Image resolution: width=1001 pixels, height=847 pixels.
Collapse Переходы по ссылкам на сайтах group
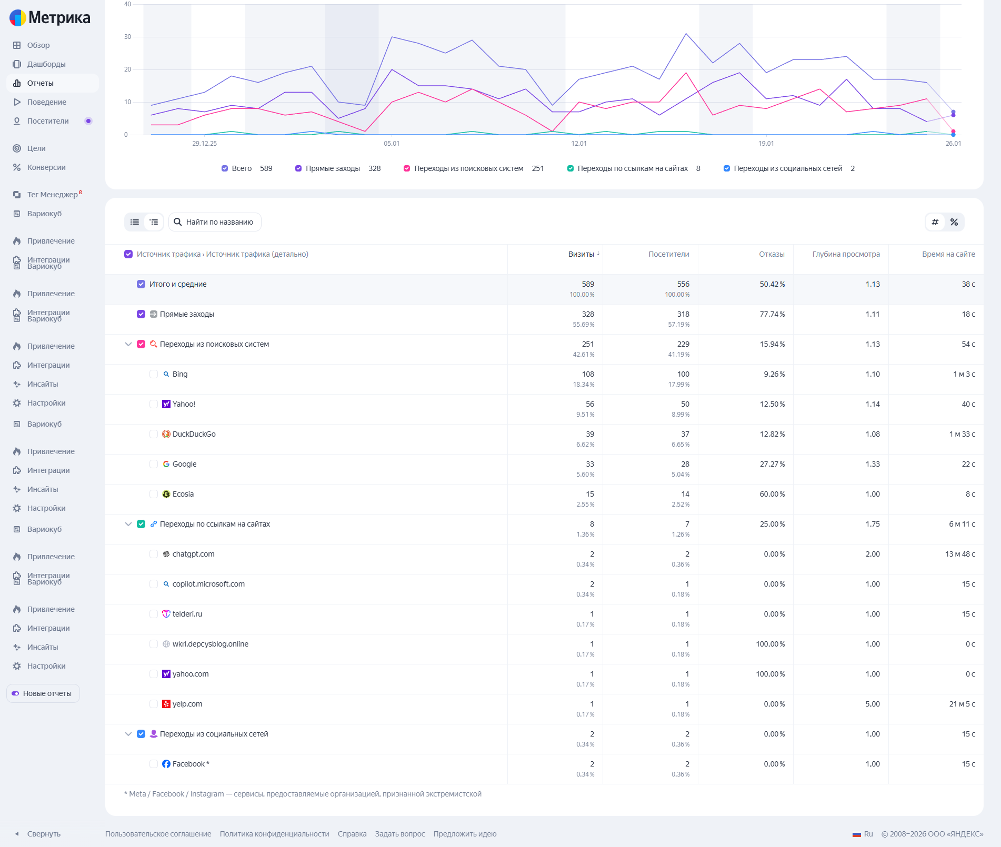pos(128,524)
